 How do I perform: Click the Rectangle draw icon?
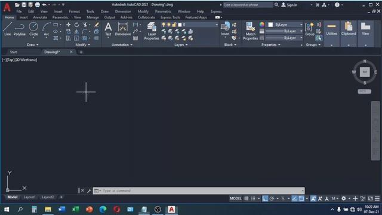[56, 25]
